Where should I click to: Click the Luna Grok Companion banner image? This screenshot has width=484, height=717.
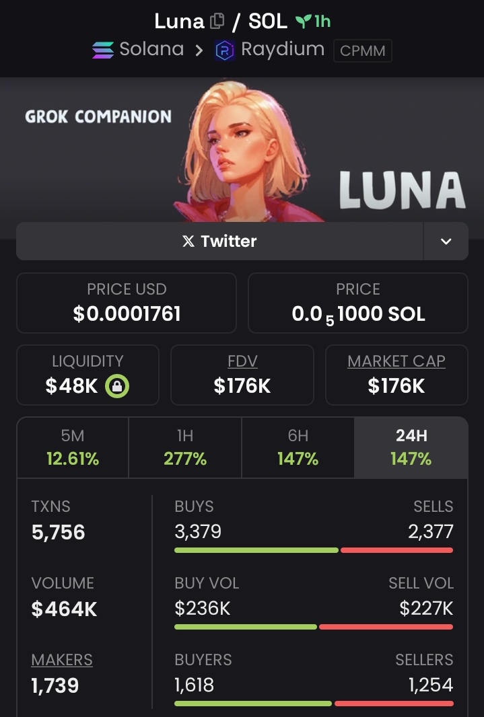point(242,150)
